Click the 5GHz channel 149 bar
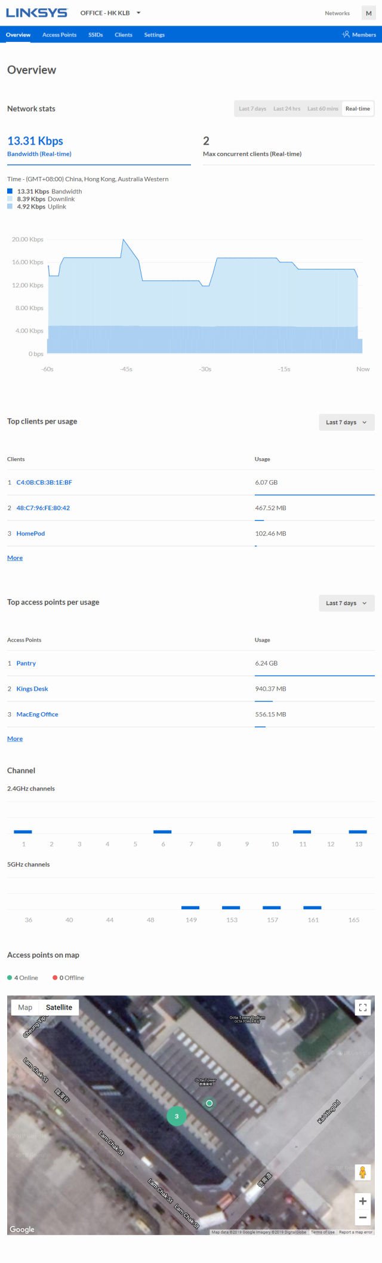The width and height of the screenshot is (382, 1263). coord(190,908)
